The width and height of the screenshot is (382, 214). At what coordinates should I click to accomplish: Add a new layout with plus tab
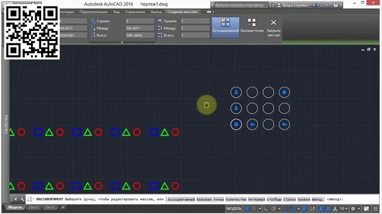point(63,207)
